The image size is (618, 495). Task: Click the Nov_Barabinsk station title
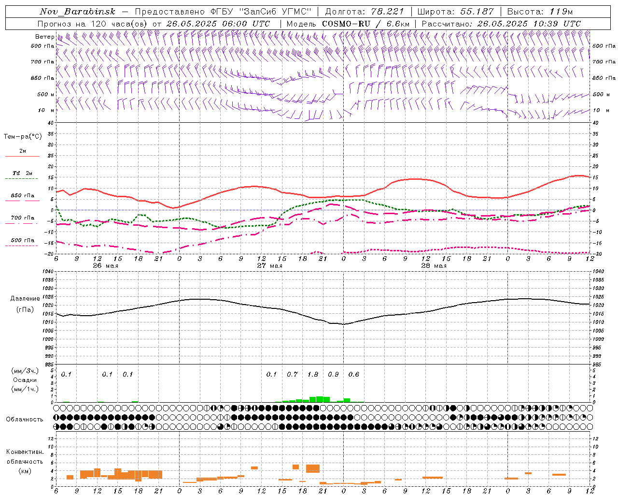(x=77, y=12)
